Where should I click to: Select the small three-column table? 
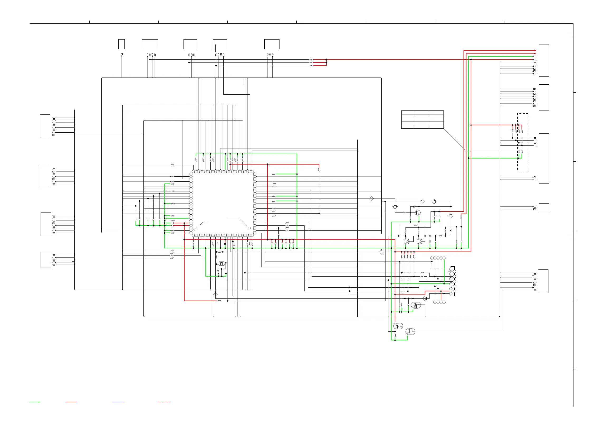click(422, 120)
